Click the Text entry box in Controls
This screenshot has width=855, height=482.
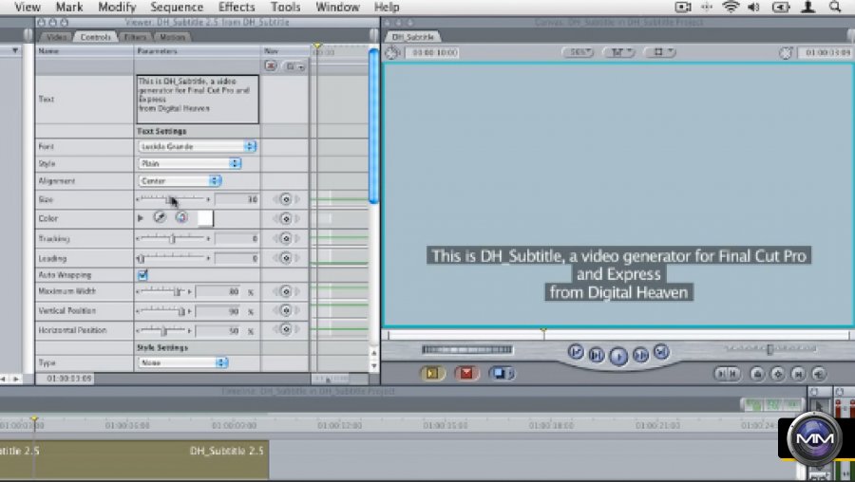click(198, 99)
